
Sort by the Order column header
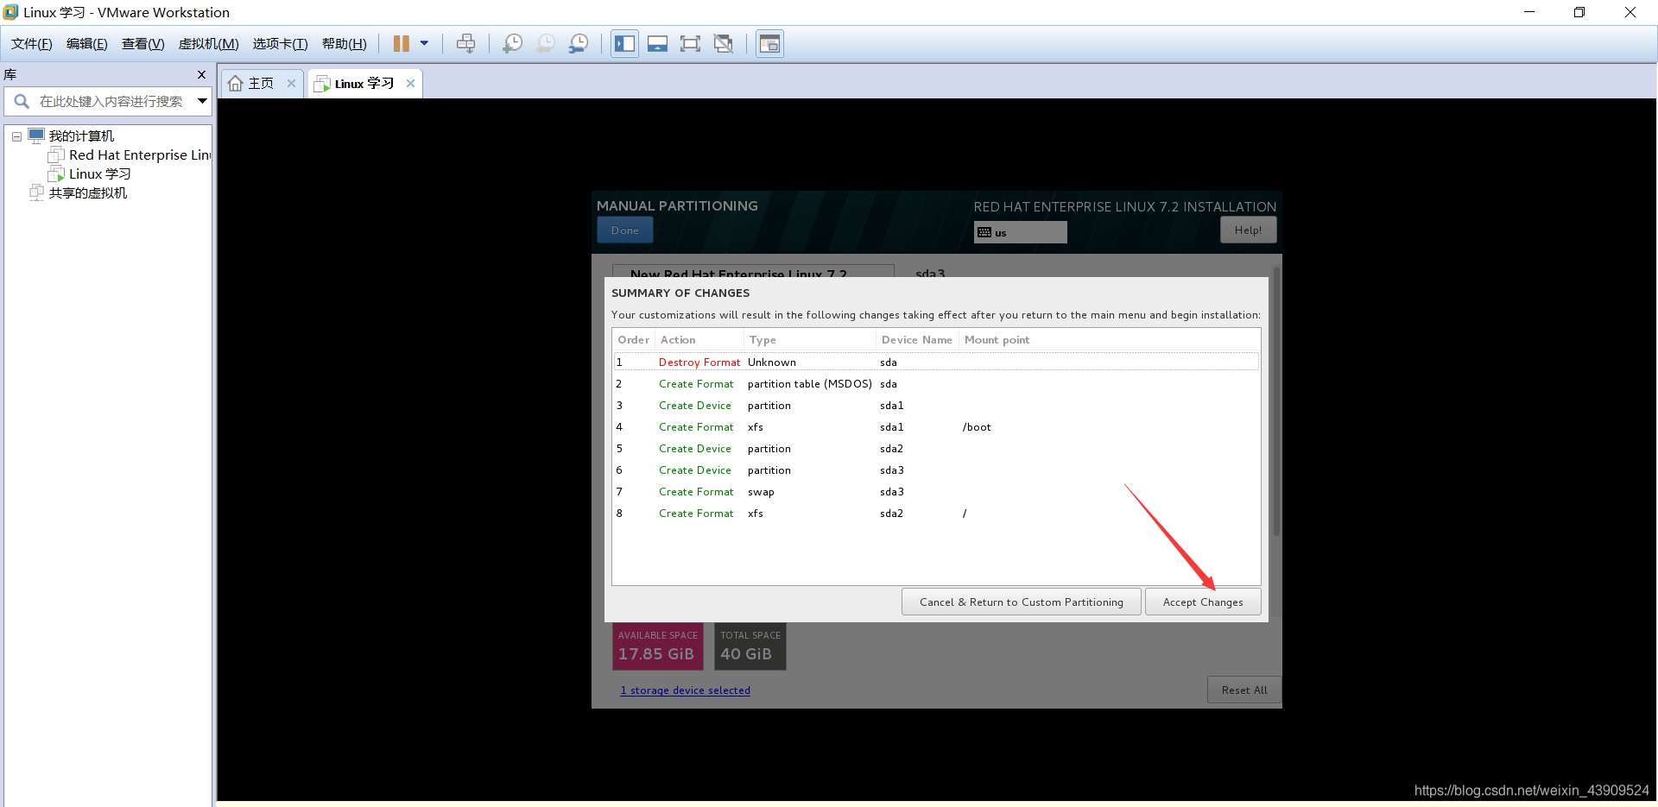[x=633, y=340]
